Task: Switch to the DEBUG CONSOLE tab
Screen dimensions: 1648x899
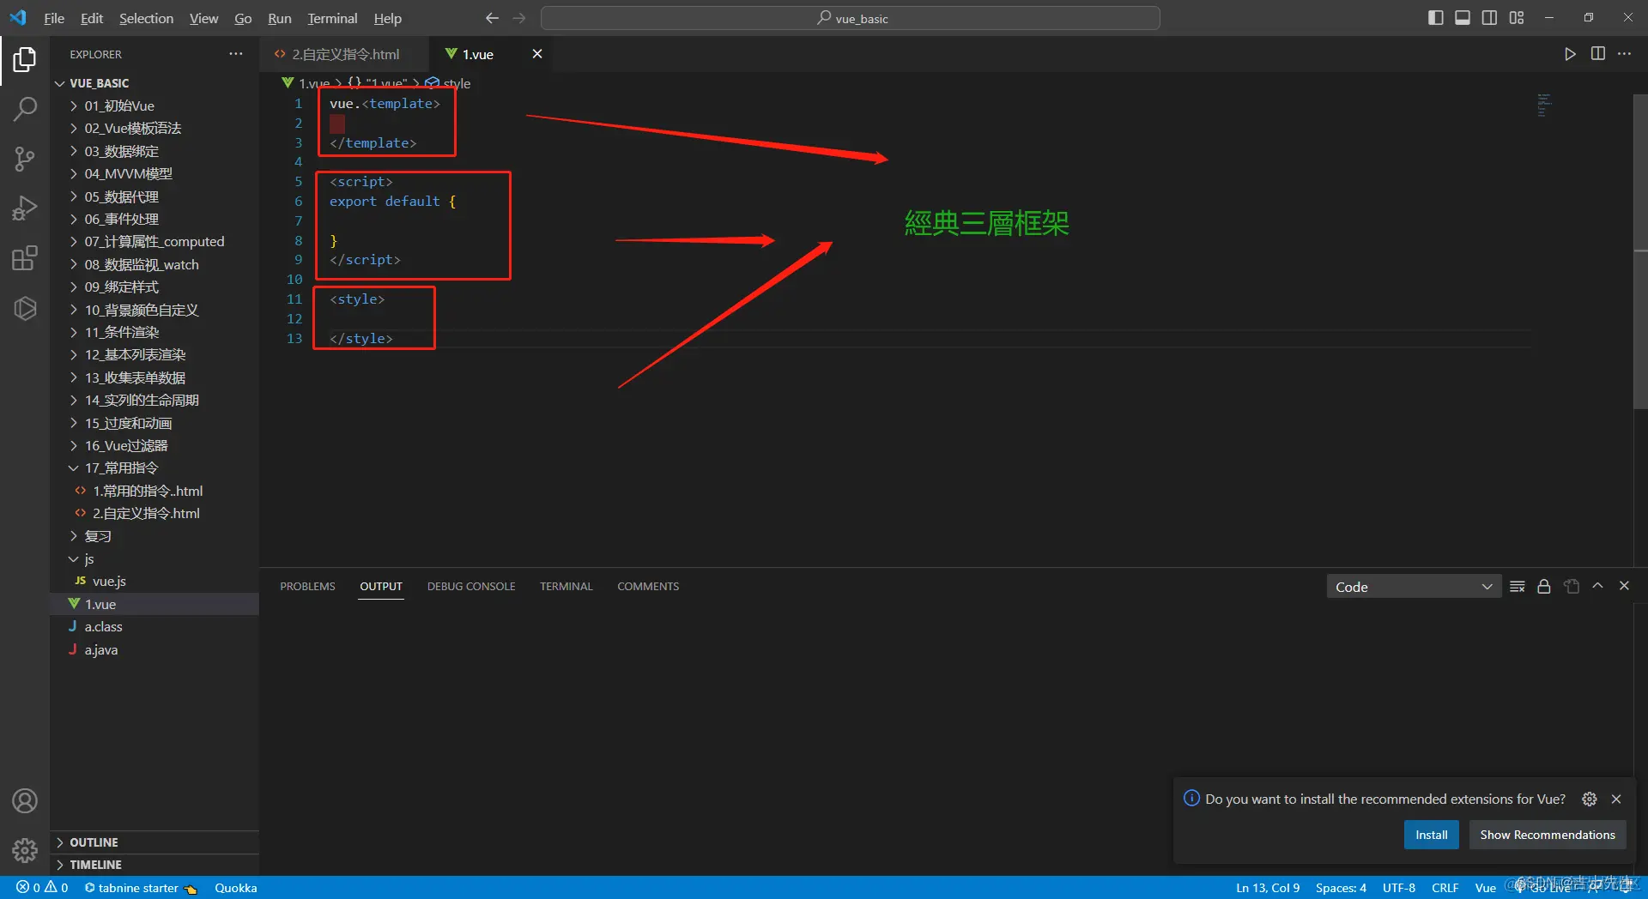Action: [471, 587]
